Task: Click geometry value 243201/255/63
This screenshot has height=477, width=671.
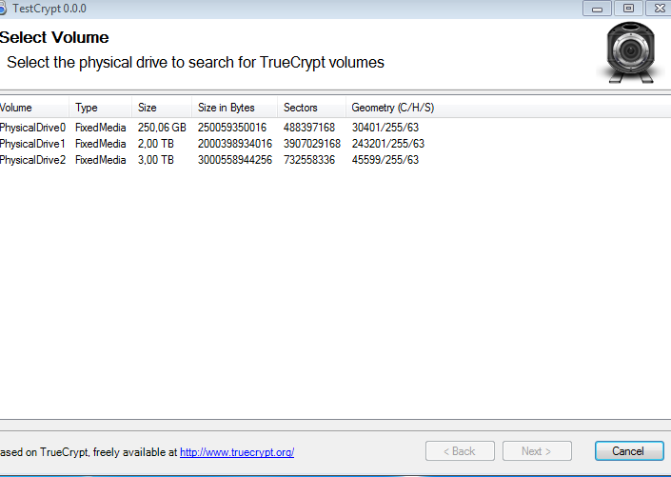Action: coord(388,144)
